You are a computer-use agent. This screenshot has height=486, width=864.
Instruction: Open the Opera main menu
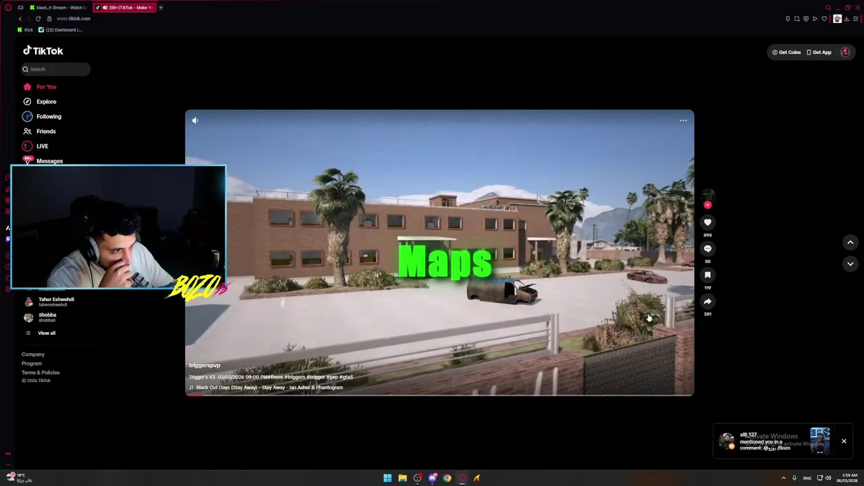click(8, 7)
